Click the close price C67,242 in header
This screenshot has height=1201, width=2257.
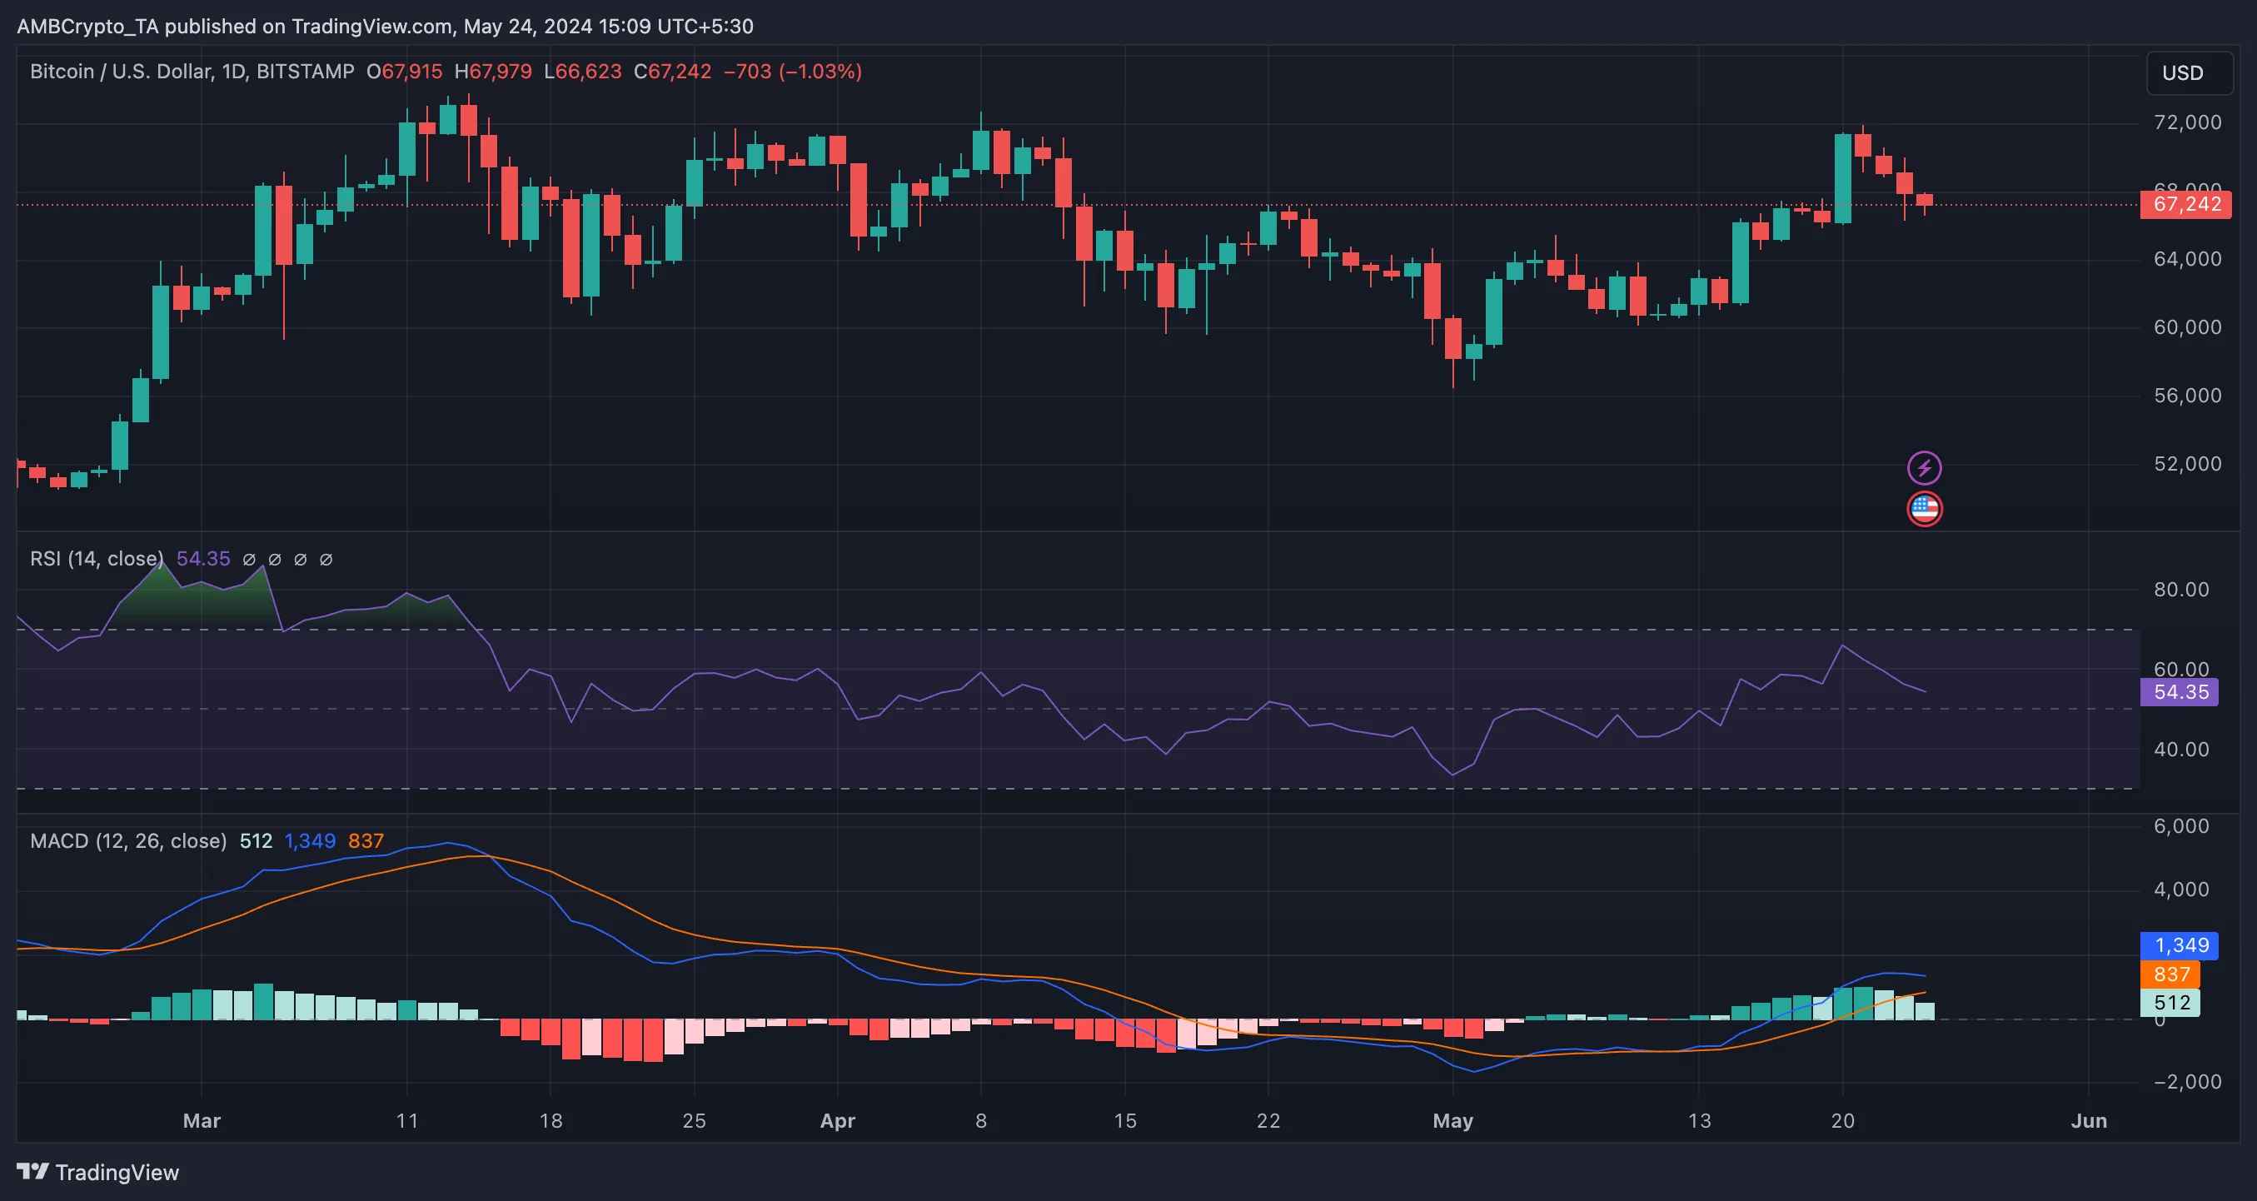(672, 72)
